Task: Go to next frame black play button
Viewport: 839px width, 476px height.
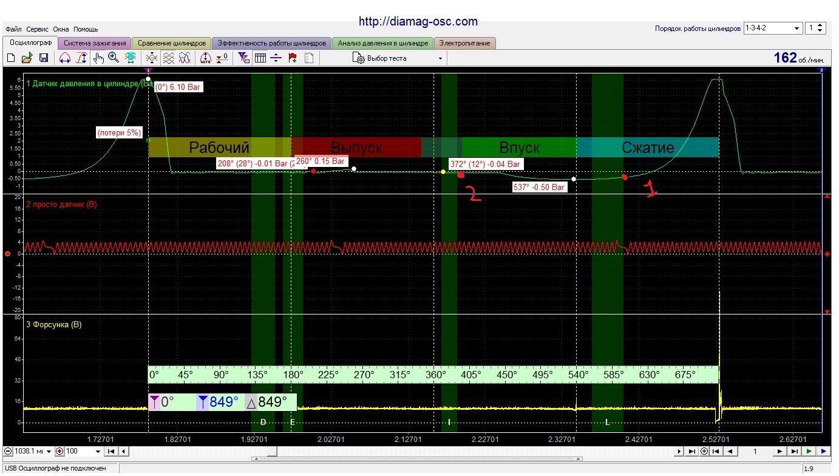Action: pos(779,451)
